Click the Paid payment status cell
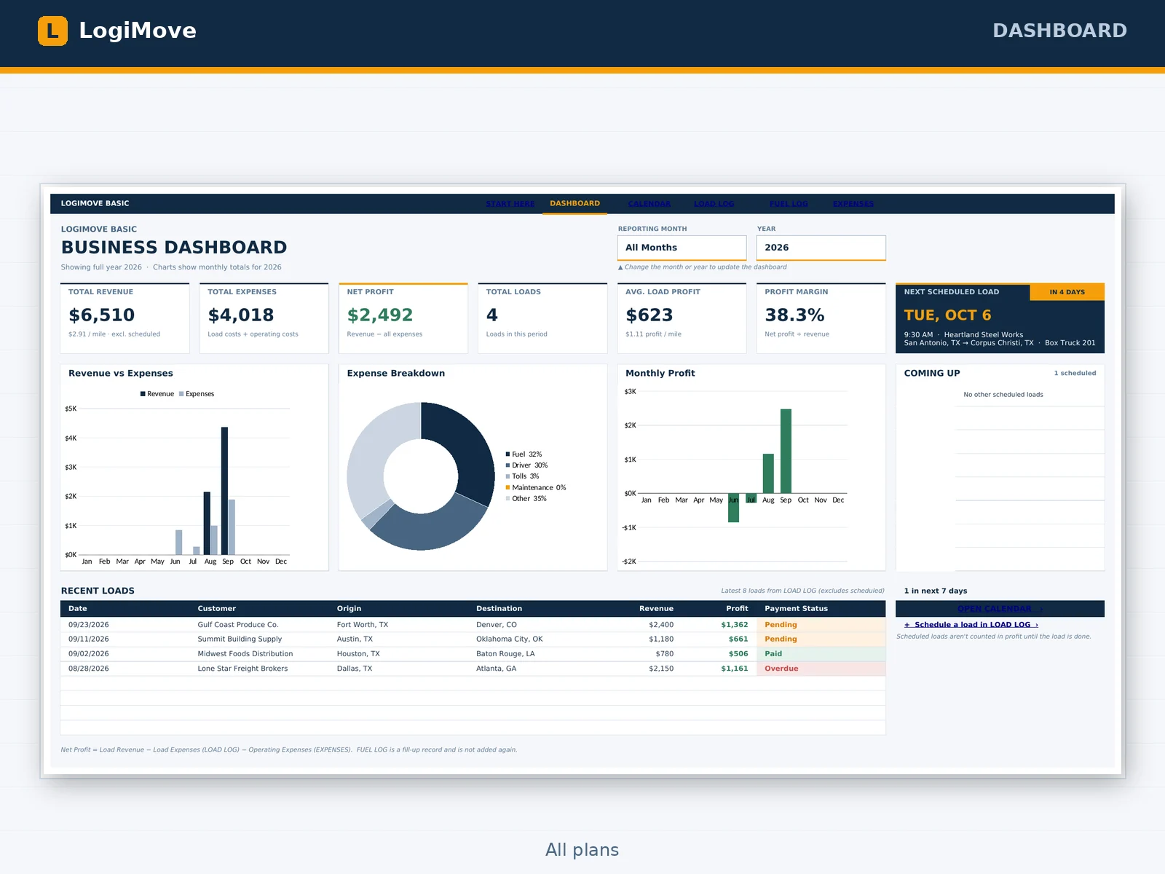Image resolution: width=1165 pixels, height=874 pixels. point(821,654)
